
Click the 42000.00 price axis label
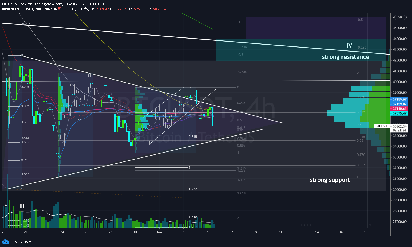point(400,60)
